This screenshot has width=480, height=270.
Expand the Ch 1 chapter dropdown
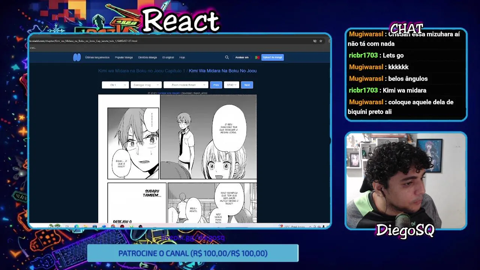pyautogui.click(x=115, y=85)
